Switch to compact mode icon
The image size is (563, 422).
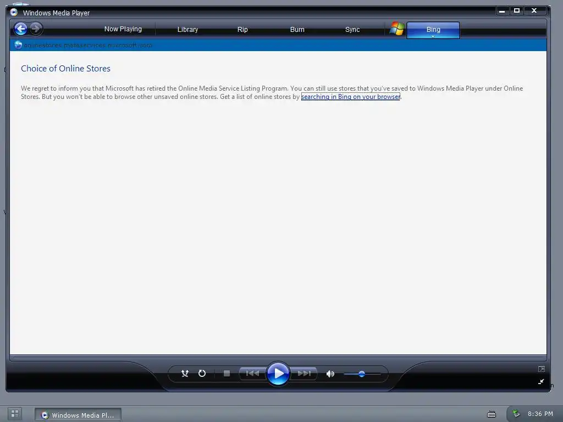click(541, 381)
